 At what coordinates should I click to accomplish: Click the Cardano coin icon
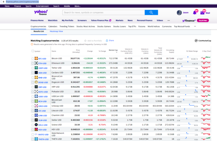coord(36,73)
